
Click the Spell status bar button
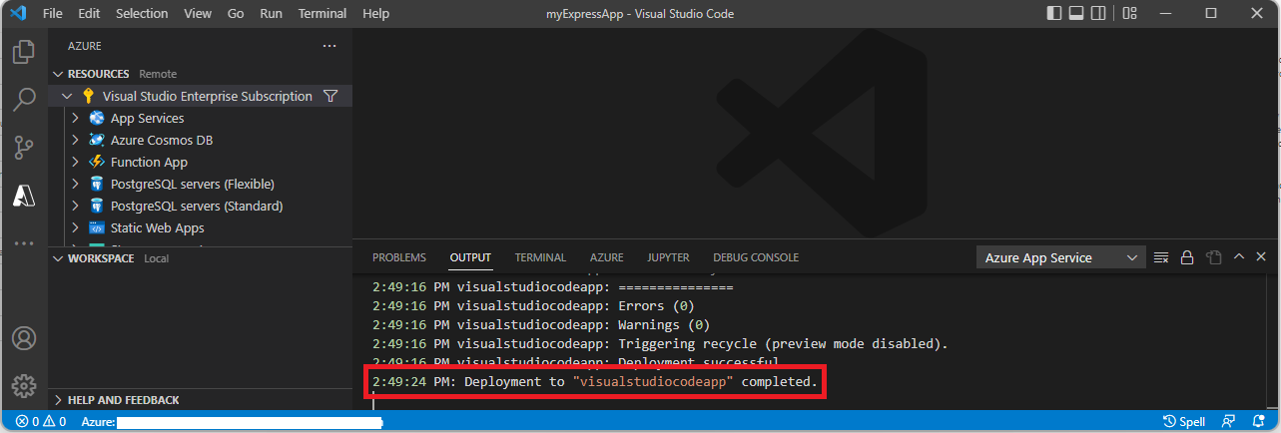[1185, 422]
